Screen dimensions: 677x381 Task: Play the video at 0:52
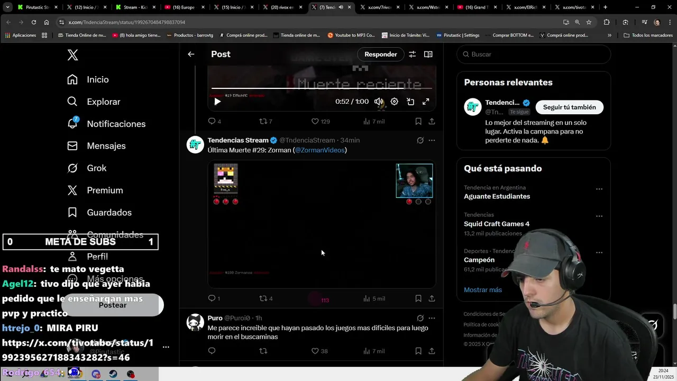[x=217, y=102]
